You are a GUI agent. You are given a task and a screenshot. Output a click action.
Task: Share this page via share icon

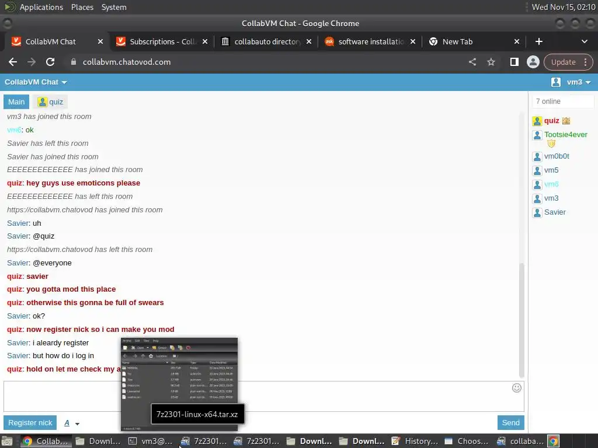(472, 62)
